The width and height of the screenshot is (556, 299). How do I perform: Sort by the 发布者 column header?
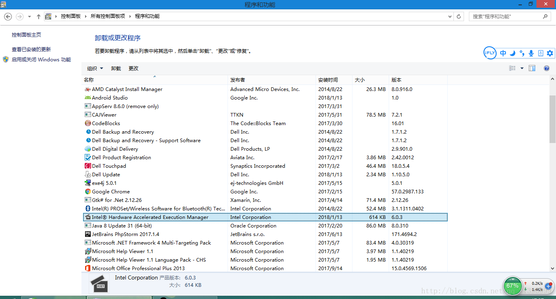click(x=271, y=80)
